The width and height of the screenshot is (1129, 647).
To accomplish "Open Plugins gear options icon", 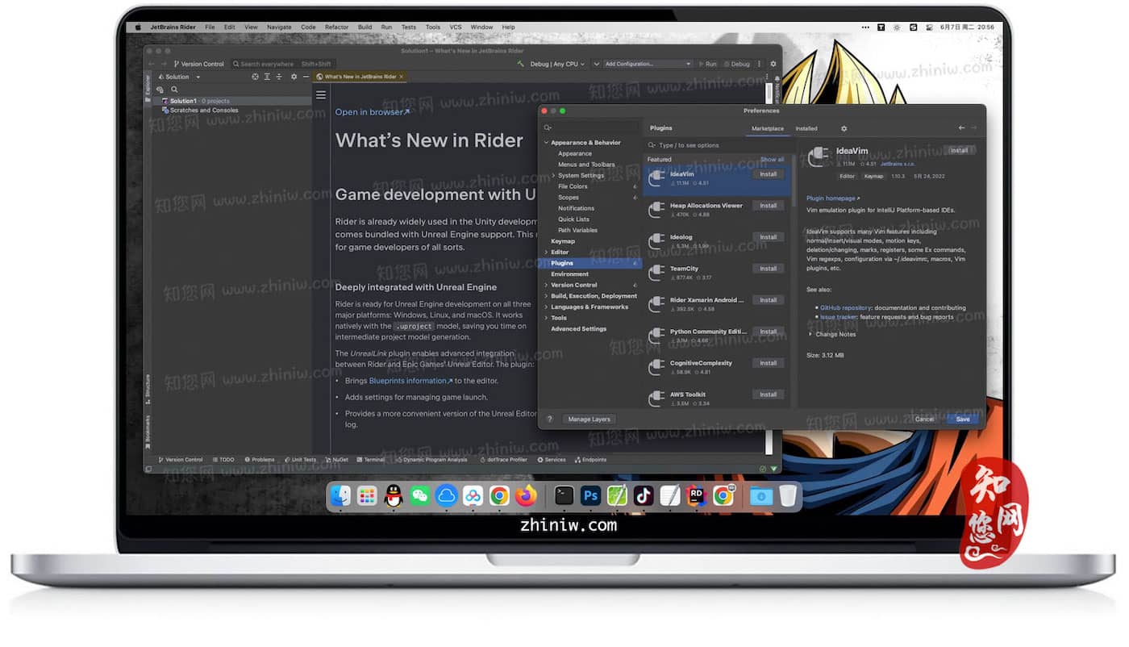I will click(x=844, y=128).
